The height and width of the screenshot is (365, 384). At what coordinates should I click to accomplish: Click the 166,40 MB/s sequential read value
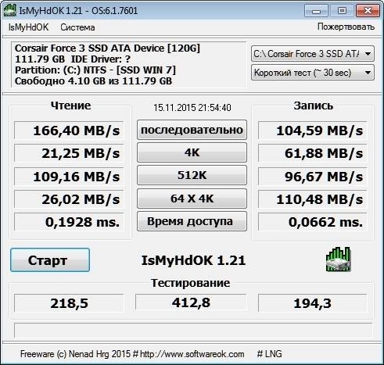pos(69,131)
